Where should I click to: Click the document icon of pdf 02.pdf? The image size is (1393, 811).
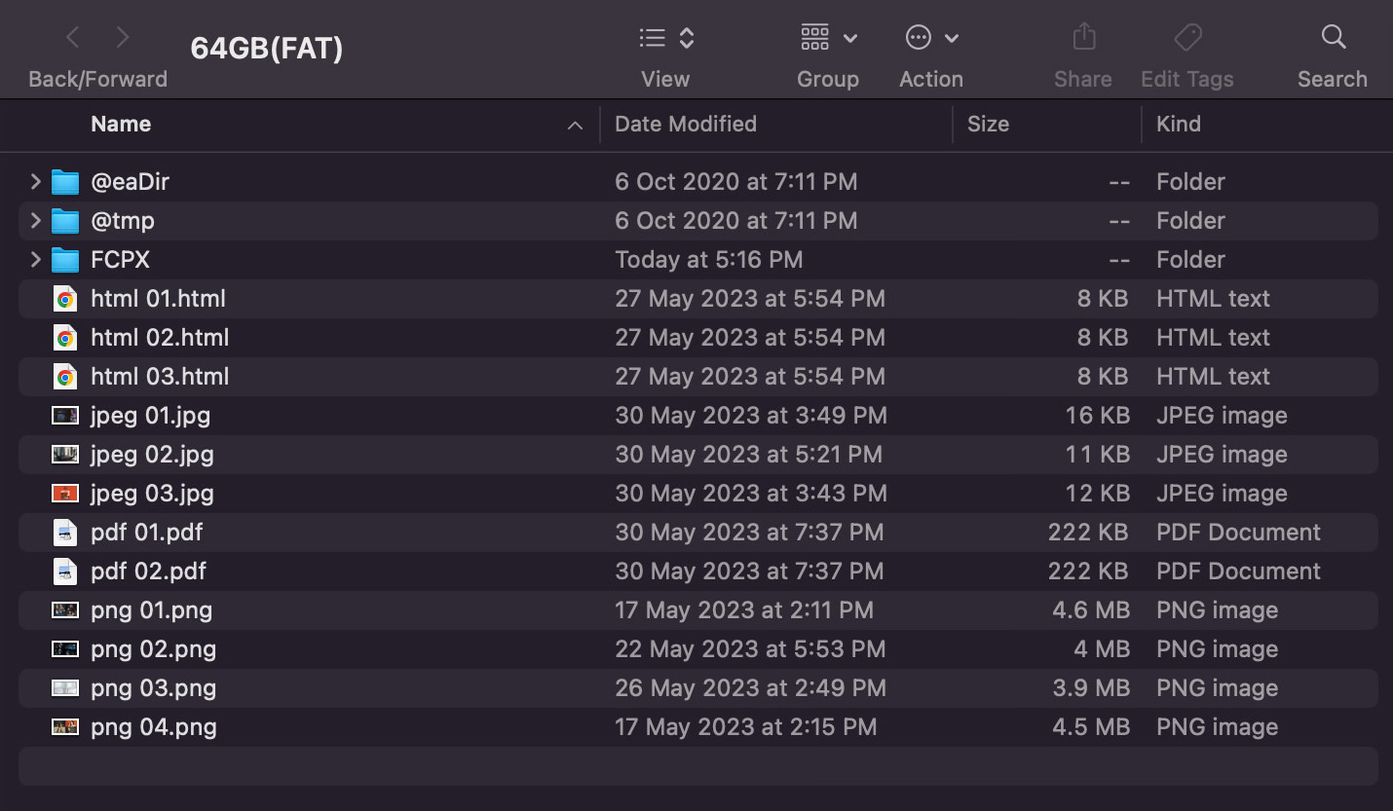click(65, 571)
